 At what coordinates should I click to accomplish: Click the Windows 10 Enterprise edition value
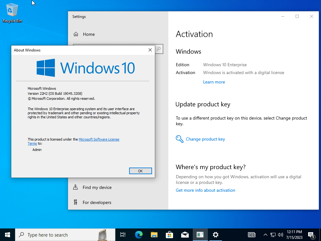[x=225, y=65]
